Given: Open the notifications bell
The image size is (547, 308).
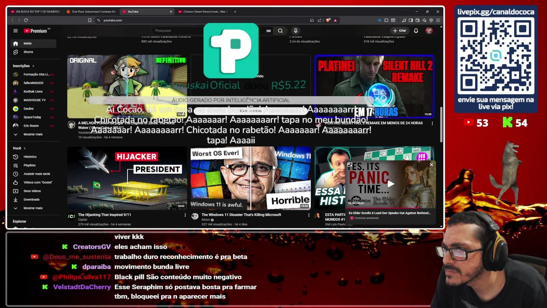Looking at the screenshot, I should [x=416, y=31].
